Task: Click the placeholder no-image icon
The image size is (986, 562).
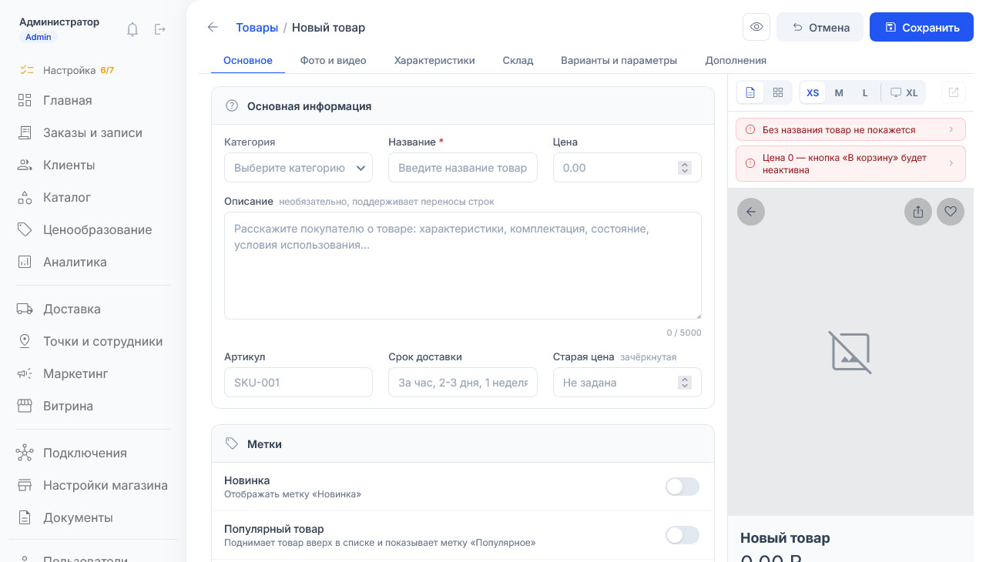Action: point(850,353)
